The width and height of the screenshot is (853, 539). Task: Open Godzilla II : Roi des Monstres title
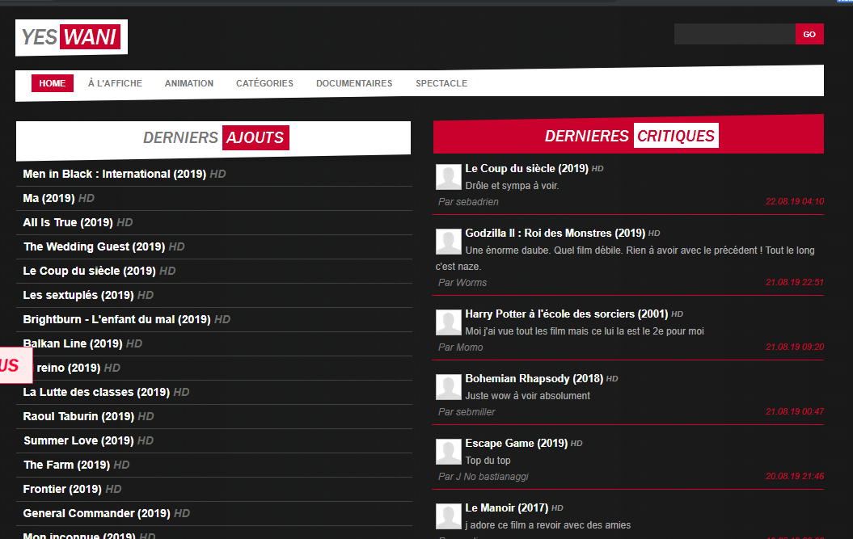pyautogui.click(x=555, y=233)
